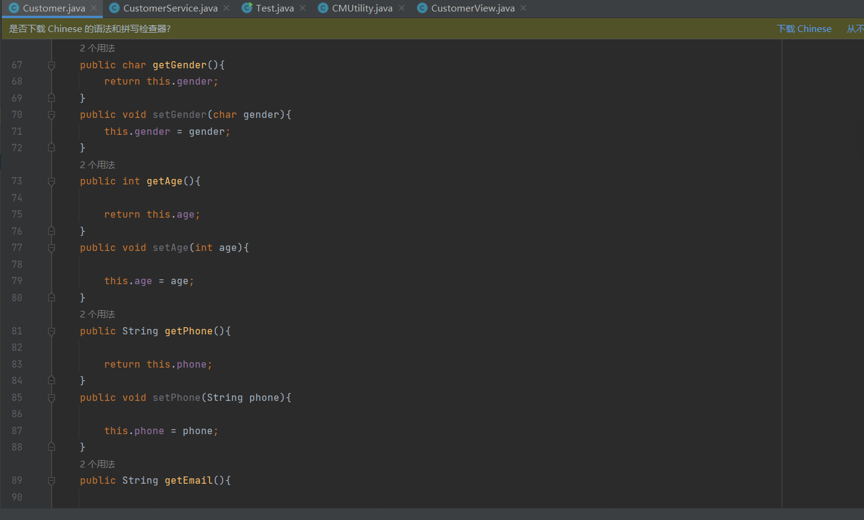Collapse setPhone method fold at line 85
This screenshot has height=520, width=864.
[51, 398]
